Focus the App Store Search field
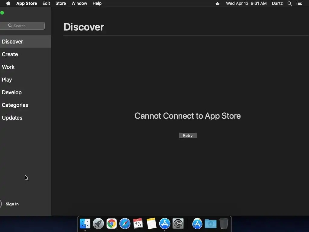The image size is (309, 232). (x=22, y=26)
